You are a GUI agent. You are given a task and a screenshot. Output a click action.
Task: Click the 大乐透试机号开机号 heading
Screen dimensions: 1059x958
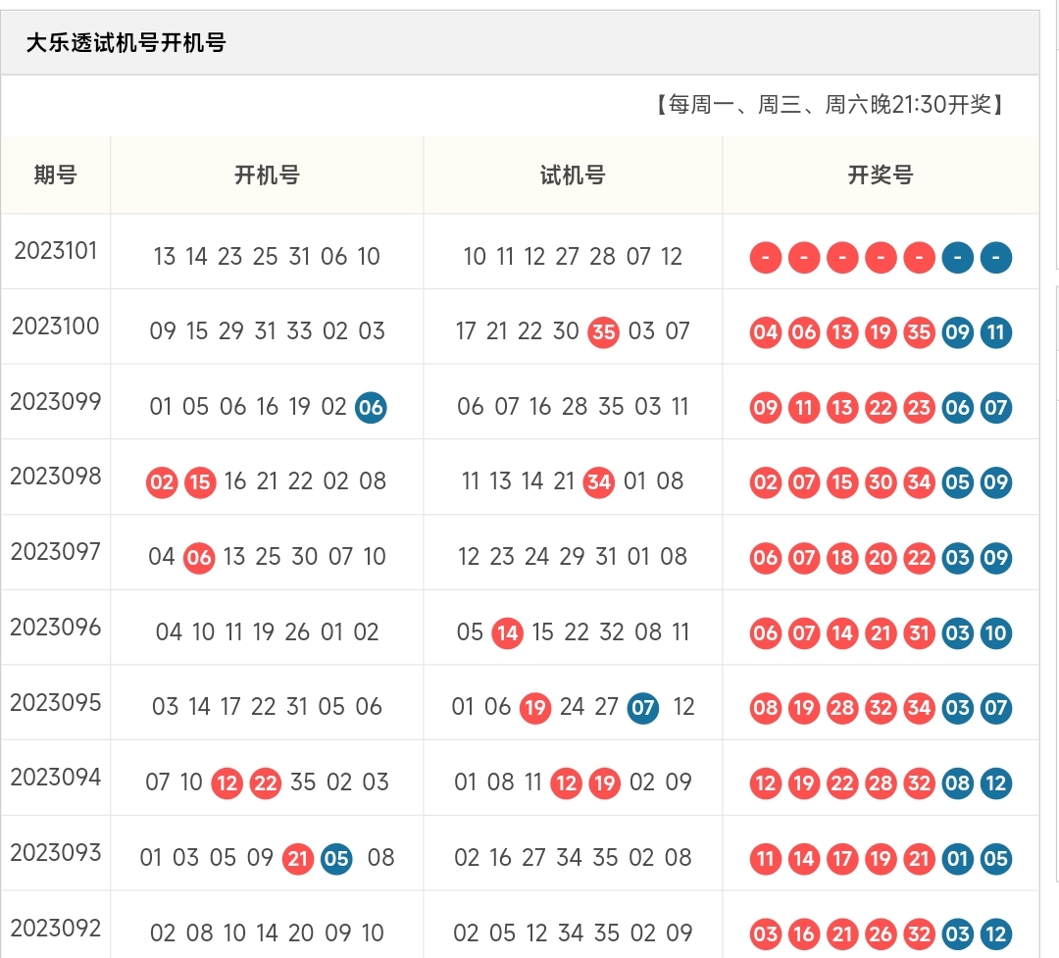pyautogui.click(x=126, y=42)
